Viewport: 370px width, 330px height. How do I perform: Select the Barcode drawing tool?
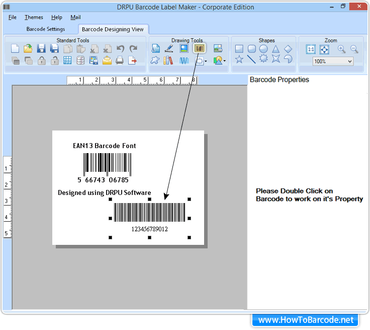200,48
